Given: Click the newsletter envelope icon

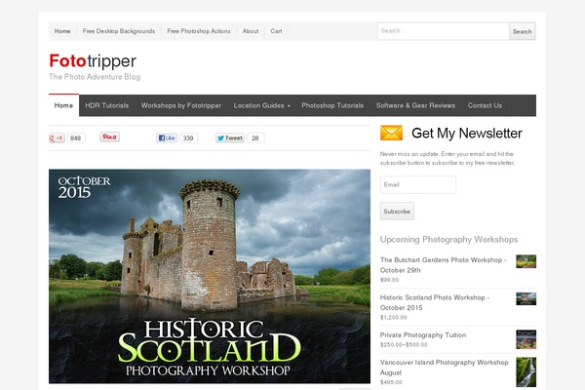Looking at the screenshot, I should click(391, 133).
